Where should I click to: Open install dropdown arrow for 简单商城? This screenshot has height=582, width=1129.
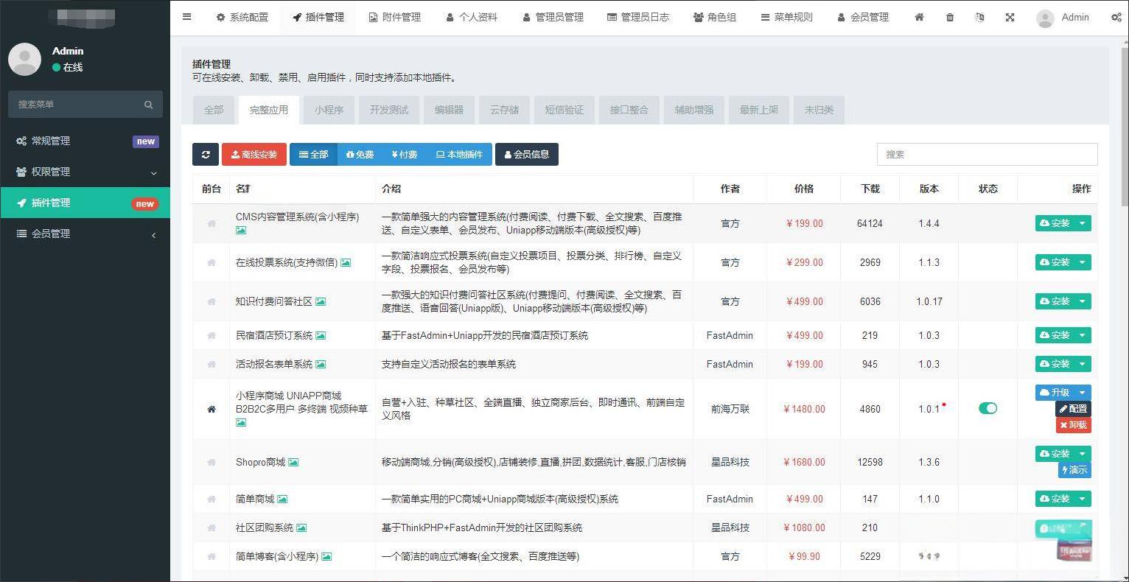point(1083,499)
